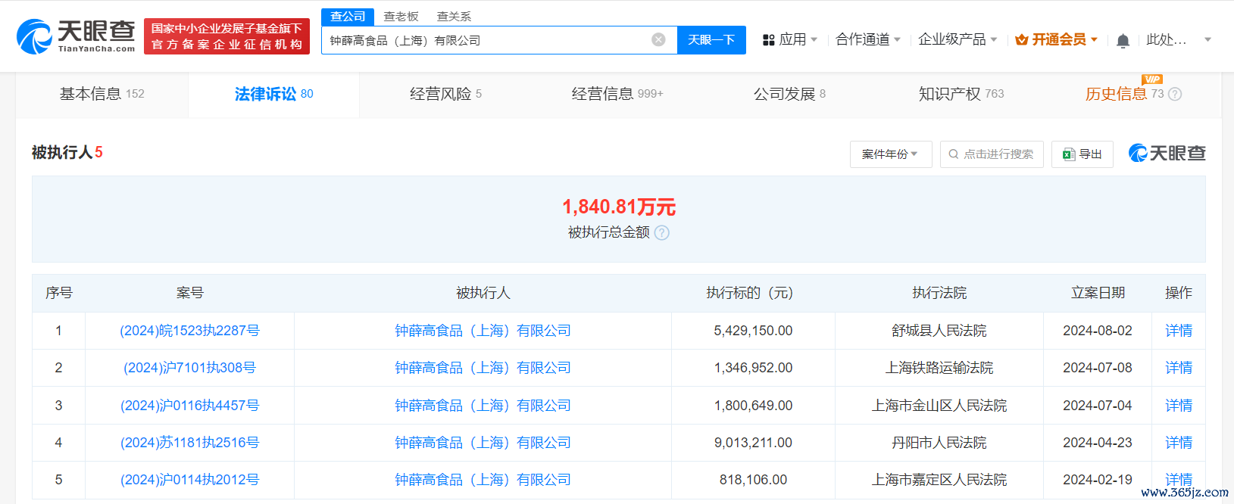Open 详情 for the 丹阳市人民法院 case
1234x504 pixels.
(1179, 443)
